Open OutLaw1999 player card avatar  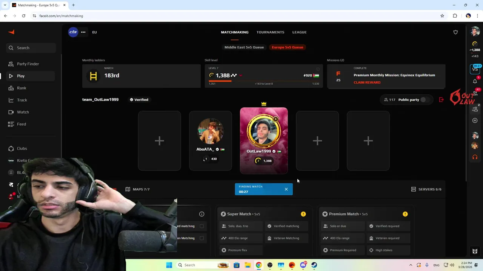click(x=264, y=131)
